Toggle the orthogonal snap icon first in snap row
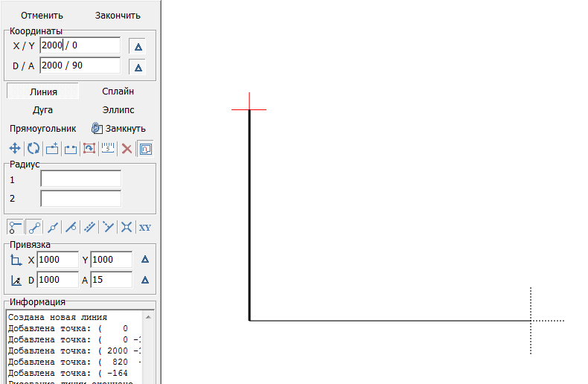588x384 pixels. (x=16, y=227)
